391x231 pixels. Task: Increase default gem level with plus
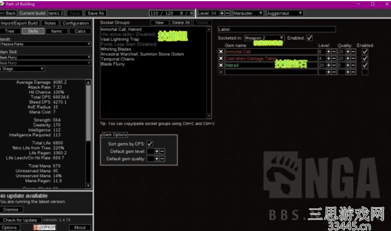(156, 151)
